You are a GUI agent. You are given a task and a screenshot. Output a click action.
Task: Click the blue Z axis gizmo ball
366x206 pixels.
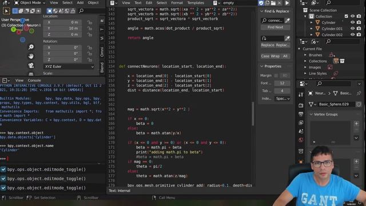click(x=23, y=21)
